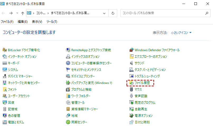Click the search magnifier icon
The width and height of the screenshot is (213, 126).
tap(207, 13)
